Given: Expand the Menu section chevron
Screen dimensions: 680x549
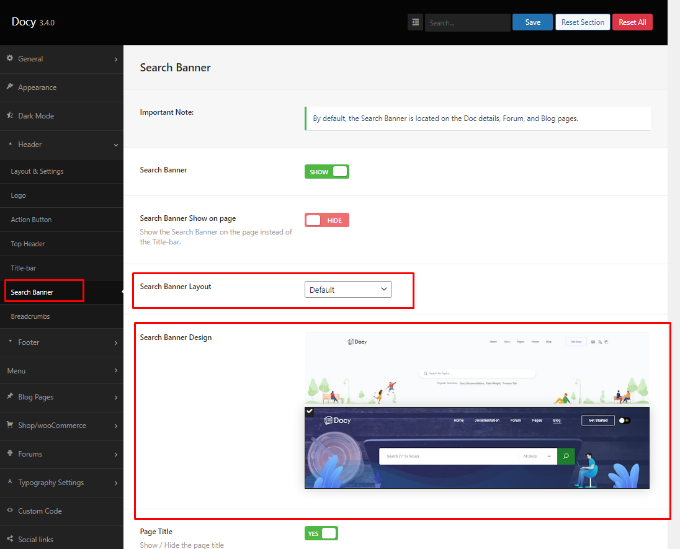Looking at the screenshot, I should [x=116, y=370].
